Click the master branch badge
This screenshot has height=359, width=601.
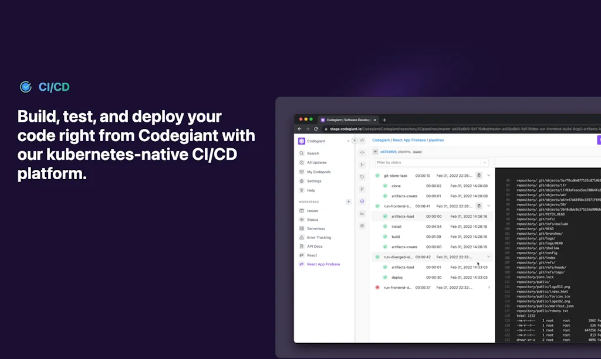pos(417,152)
